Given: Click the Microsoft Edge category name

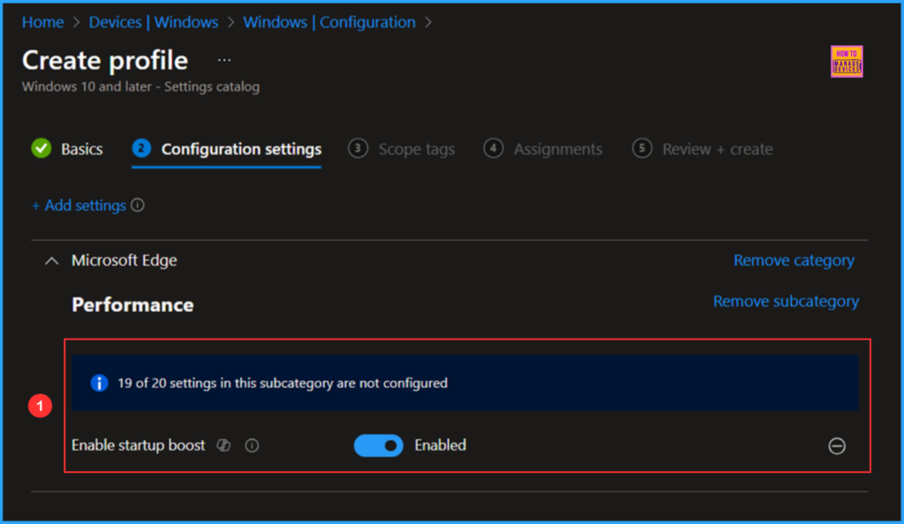Looking at the screenshot, I should pyautogui.click(x=124, y=260).
